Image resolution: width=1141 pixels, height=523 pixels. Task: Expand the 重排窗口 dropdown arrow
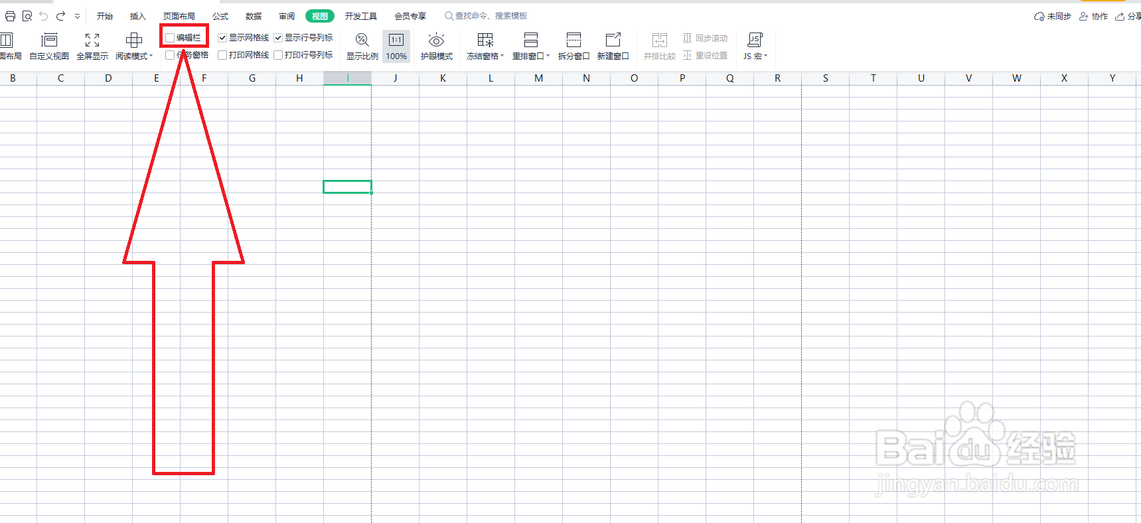pos(548,56)
